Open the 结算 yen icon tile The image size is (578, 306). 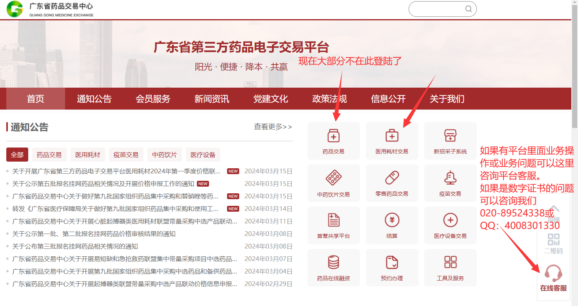coord(392,221)
